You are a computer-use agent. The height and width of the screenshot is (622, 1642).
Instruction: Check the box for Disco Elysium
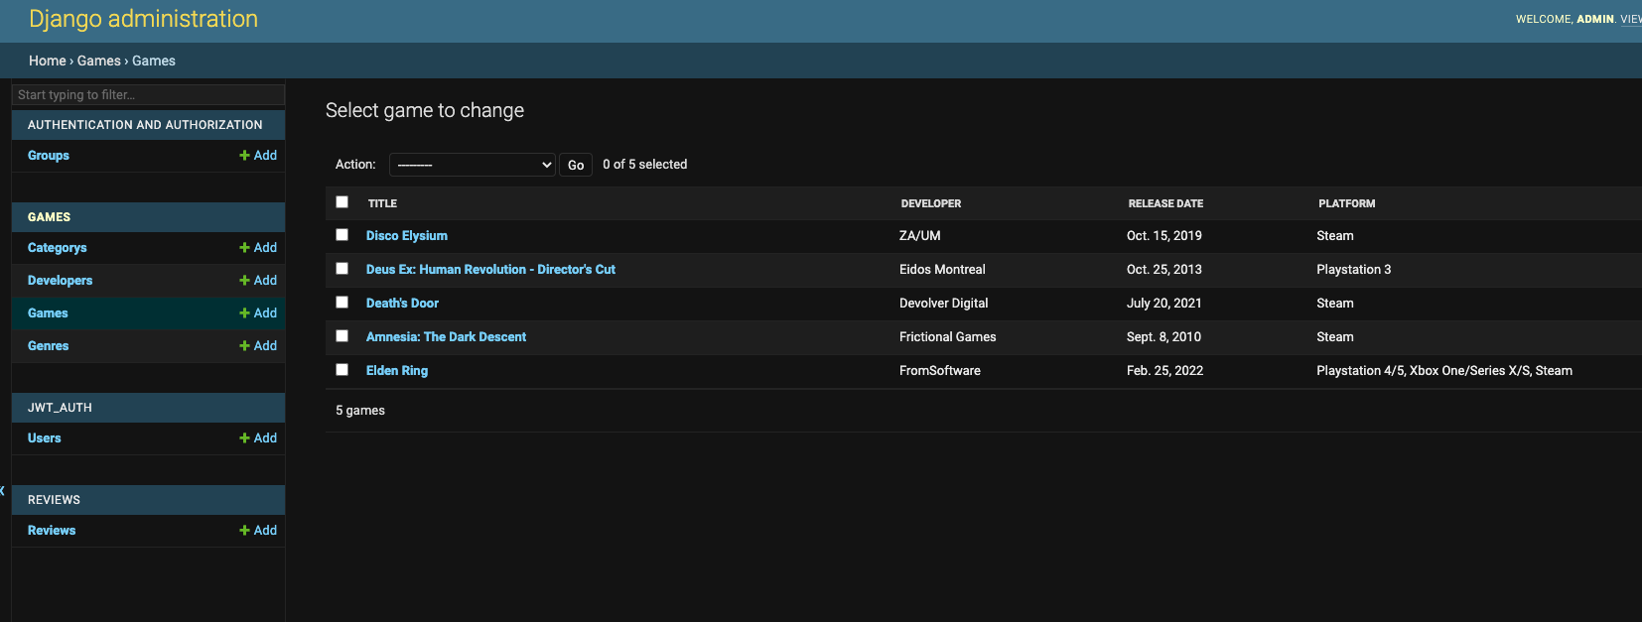342,235
